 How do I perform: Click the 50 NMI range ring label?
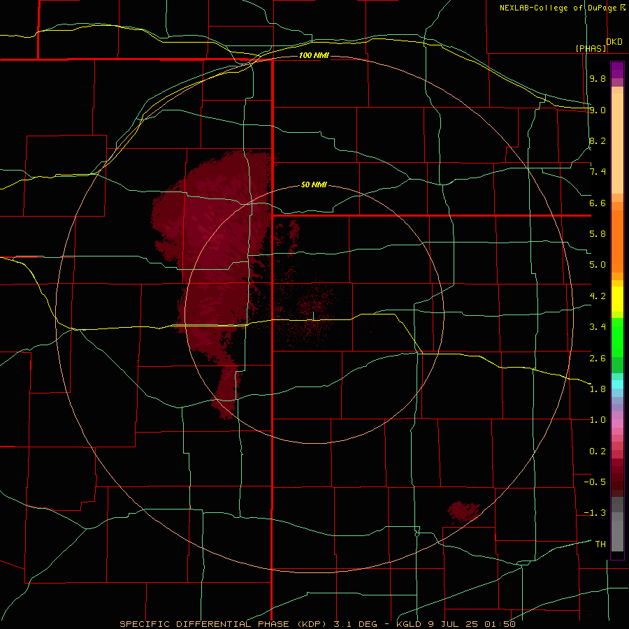[314, 185]
